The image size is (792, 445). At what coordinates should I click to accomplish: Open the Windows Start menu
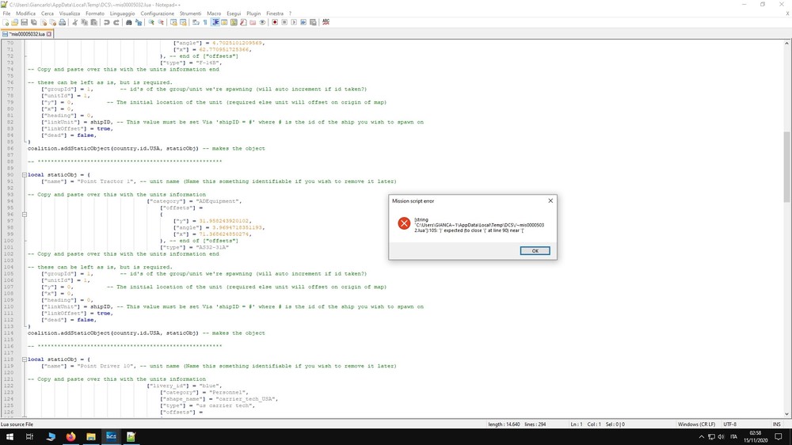tap(10, 436)
